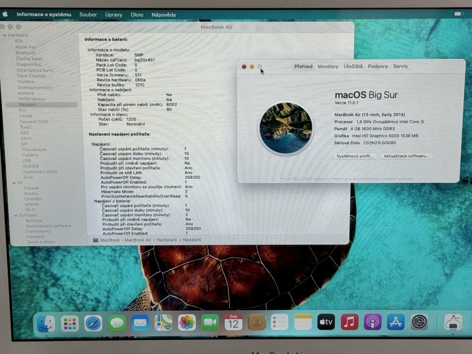Screen dimensions: 472x354
Task: Select Apple Pay in the sidebar
Action: point(25,47)
